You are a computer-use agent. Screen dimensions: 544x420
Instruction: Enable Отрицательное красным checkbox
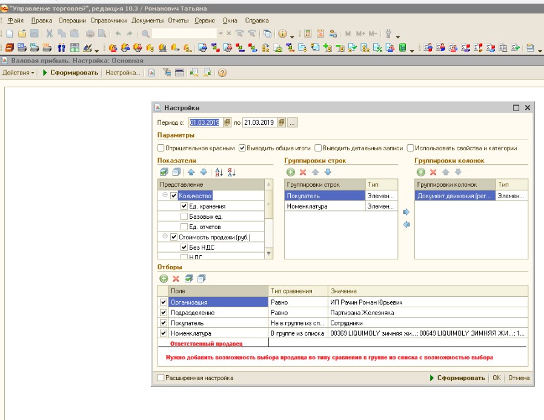pyautogui.click(x=161, y=148)
